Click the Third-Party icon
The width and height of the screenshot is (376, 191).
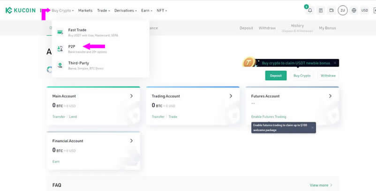pos(60,65)
